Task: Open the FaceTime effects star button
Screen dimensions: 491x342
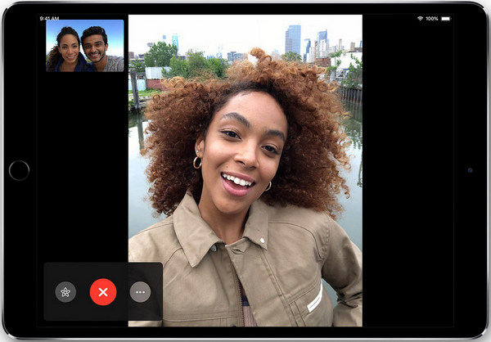Action: [65, 292]
